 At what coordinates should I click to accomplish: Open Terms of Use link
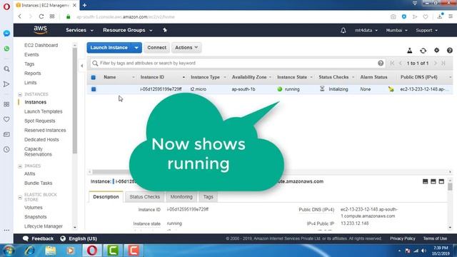point(435,238)
